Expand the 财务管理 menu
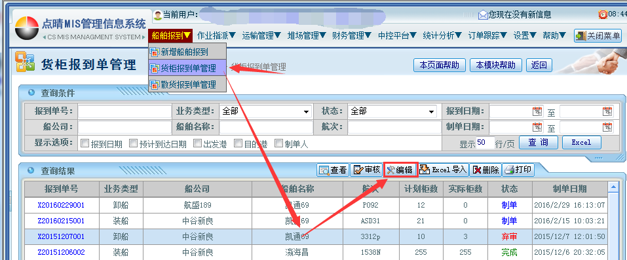 352,35
